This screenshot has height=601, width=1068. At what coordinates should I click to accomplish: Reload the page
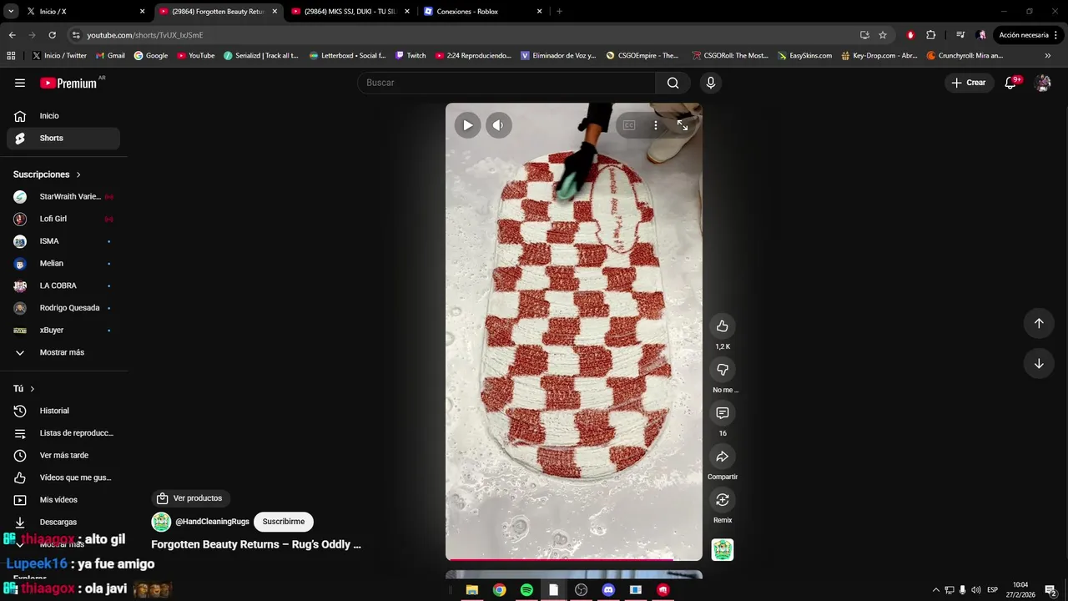click(52, 35)
